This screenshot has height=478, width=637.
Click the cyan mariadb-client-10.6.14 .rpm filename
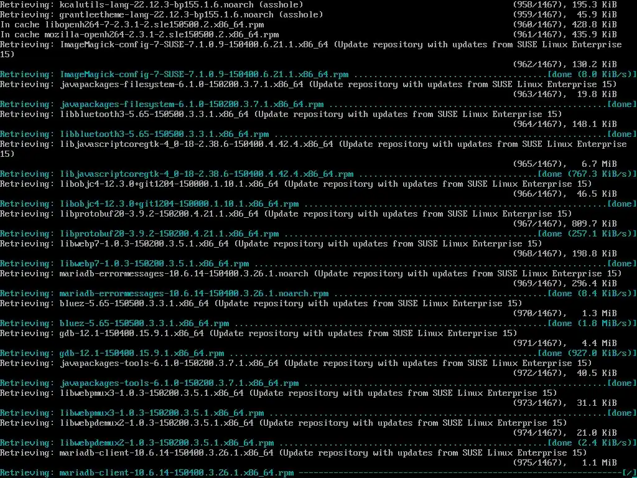coord(177,473)
